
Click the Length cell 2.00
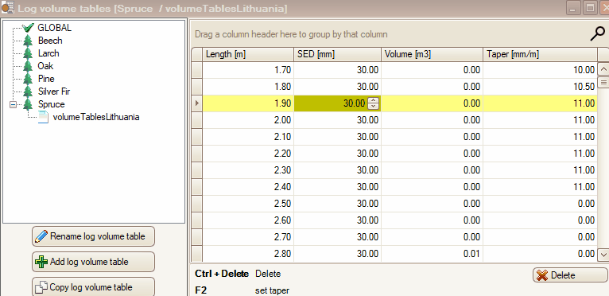(x=248, y=120)
